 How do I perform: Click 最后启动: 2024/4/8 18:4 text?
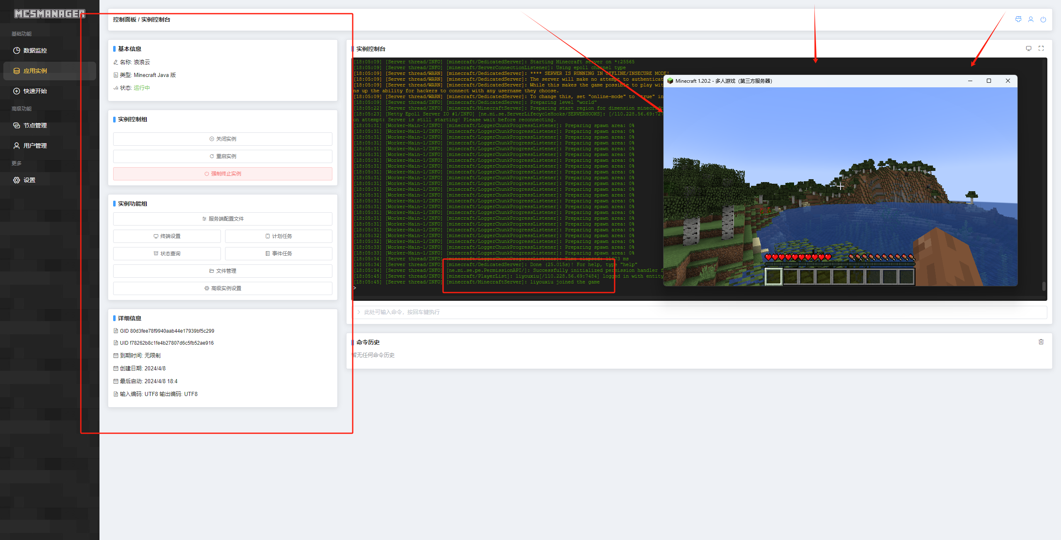tap(148, 381)
